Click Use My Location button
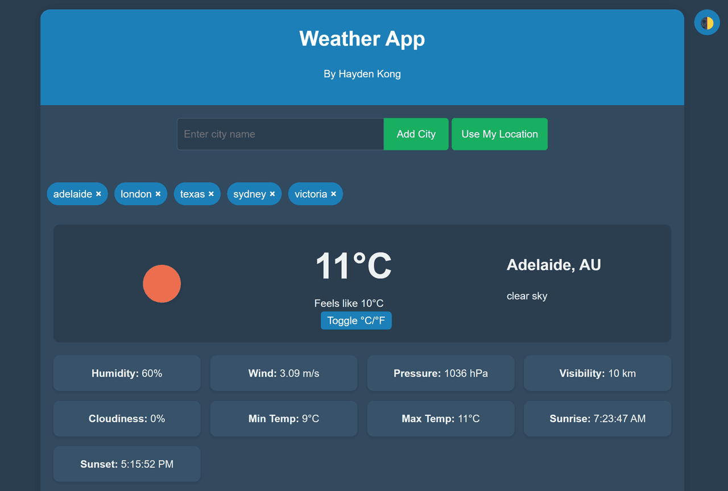Screen dimensions: 728x491 coord(499,134)
